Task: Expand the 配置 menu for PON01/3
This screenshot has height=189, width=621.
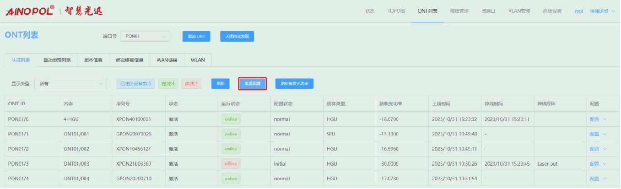Action: click(x=598, y=164)
